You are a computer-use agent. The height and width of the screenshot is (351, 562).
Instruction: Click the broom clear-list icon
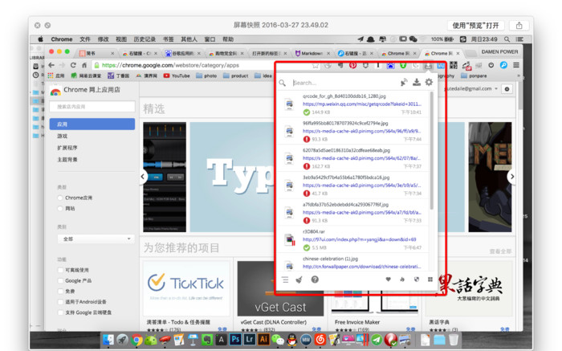(299, 280)
